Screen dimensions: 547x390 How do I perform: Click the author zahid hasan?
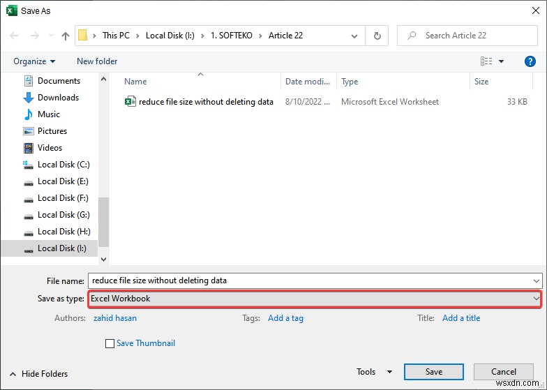(114, 318)
